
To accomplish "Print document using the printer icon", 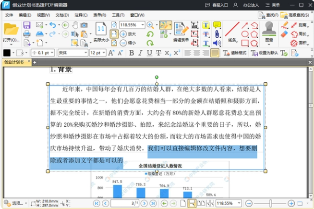I will 27,34.
